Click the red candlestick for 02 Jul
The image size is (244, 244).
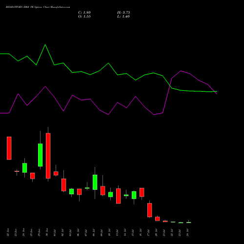(64, 185)
